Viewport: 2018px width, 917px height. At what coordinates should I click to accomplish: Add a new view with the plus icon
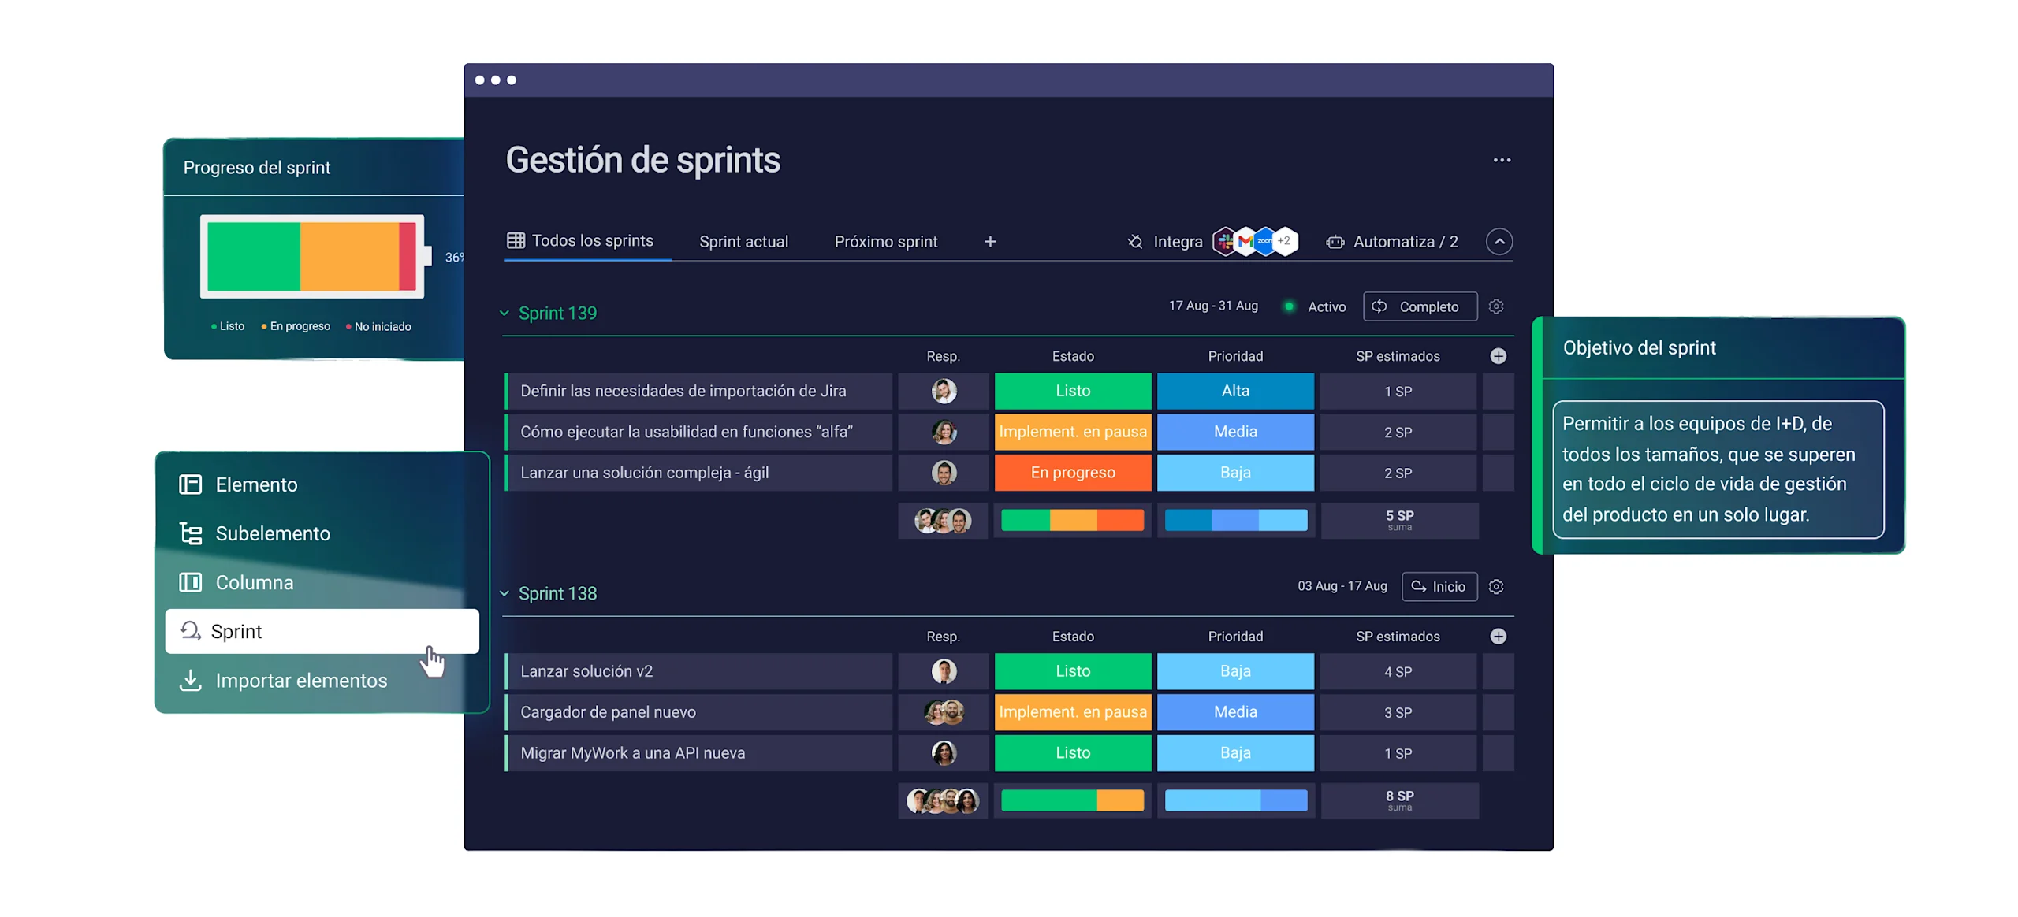[x=990, y=241]
